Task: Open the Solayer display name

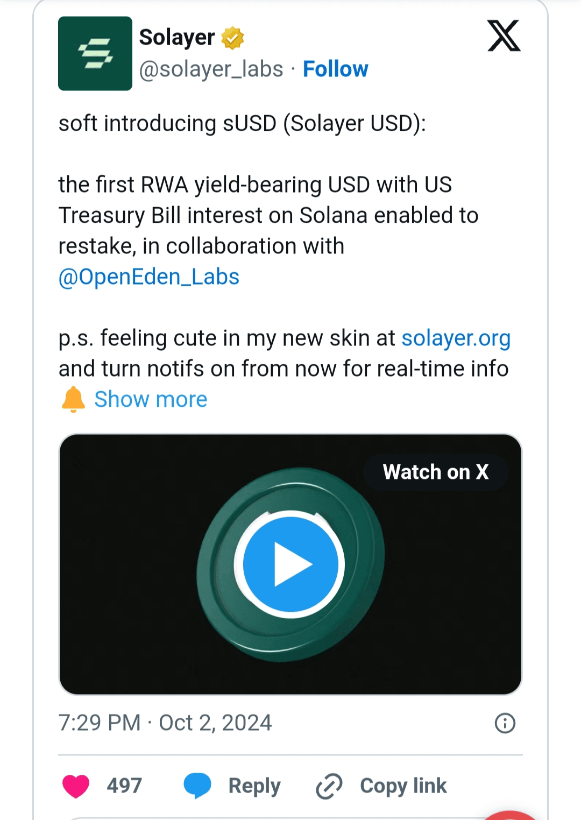Action: 177,37
